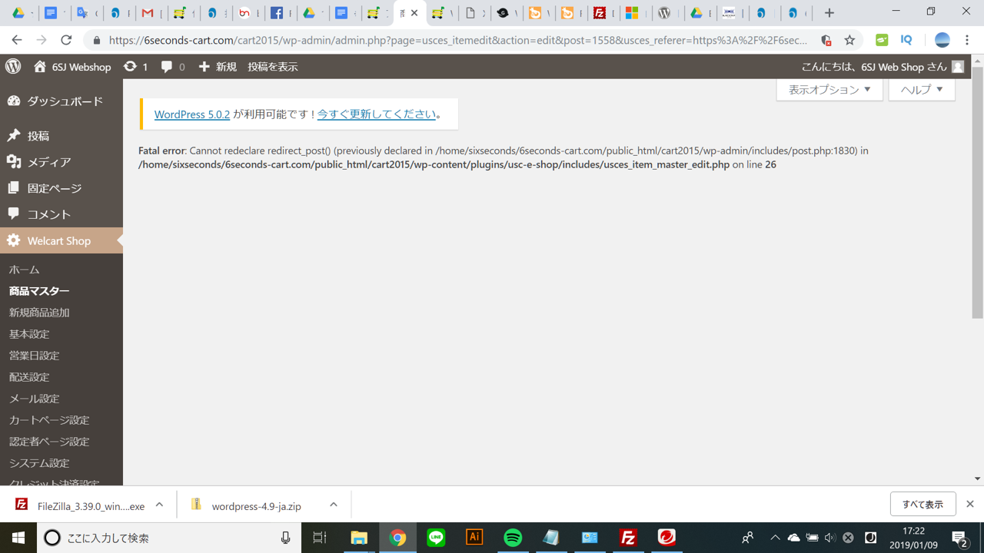The width and height of the screenshot is (984, 553).
Task: Open the 商品マスター submenu item
Action: coord(39,291)
